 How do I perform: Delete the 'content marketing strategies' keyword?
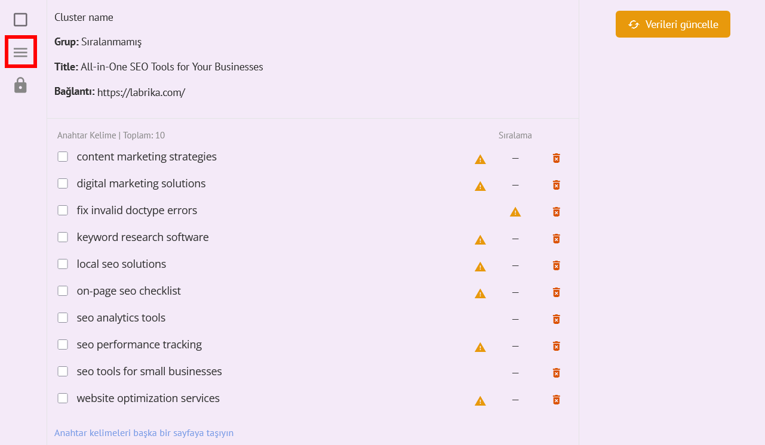tap(556, 158)
